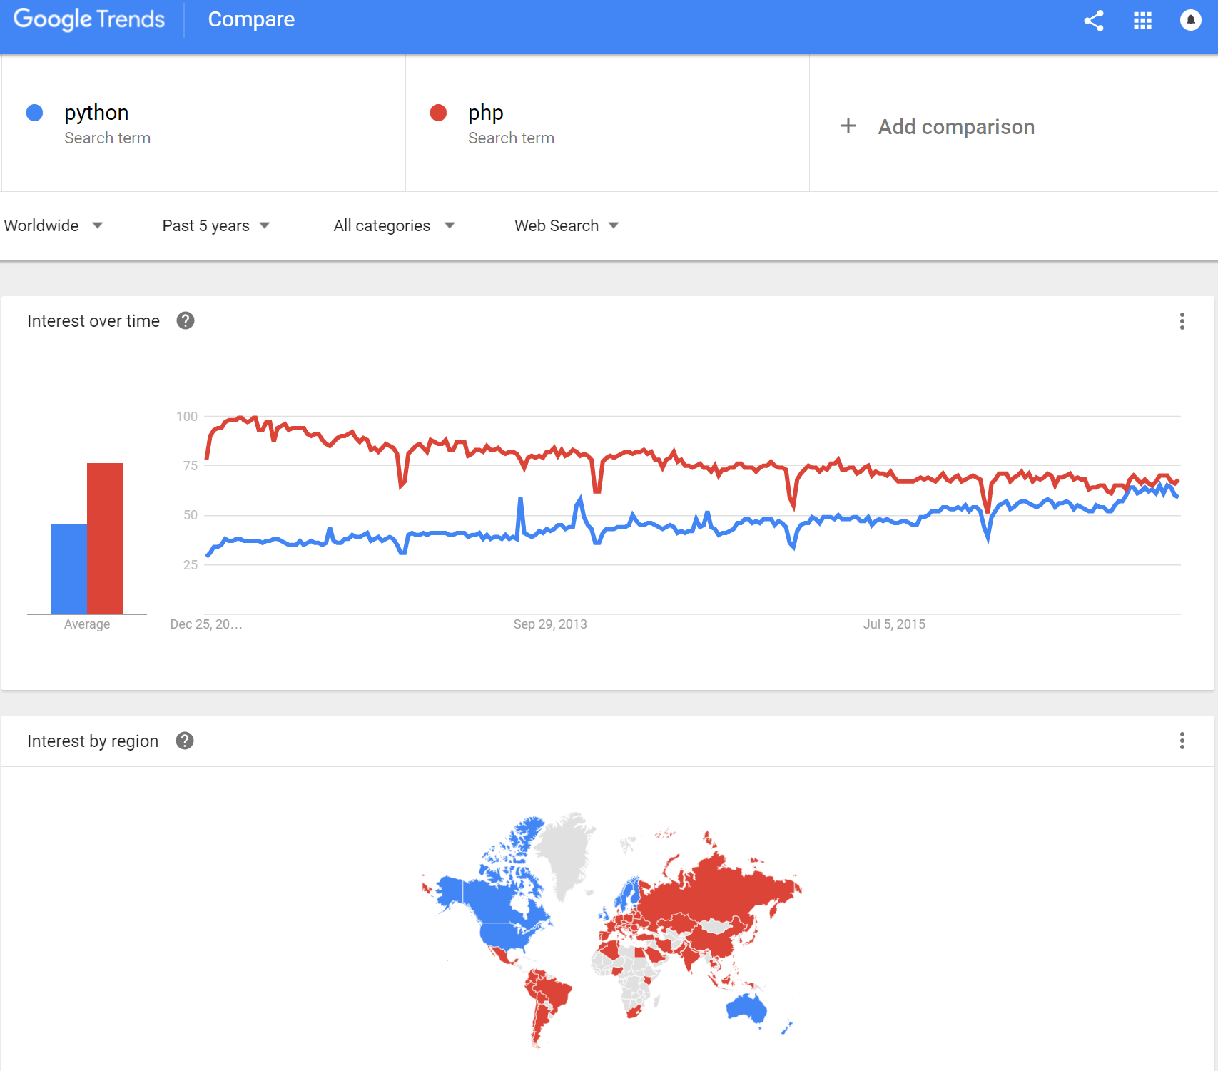Select the Compare header item

coord(251,19)
